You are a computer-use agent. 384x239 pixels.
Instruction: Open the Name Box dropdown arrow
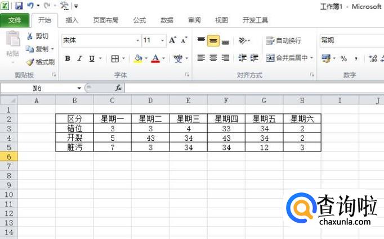click(x=79, y=88)
